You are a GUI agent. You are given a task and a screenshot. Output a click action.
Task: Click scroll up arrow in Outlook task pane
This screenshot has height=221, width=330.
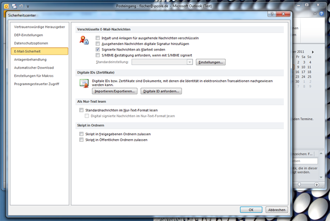coord(321,153)
